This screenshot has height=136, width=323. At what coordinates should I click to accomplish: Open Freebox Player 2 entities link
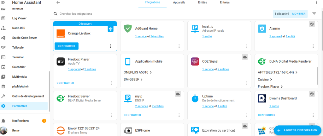point(90,69)
